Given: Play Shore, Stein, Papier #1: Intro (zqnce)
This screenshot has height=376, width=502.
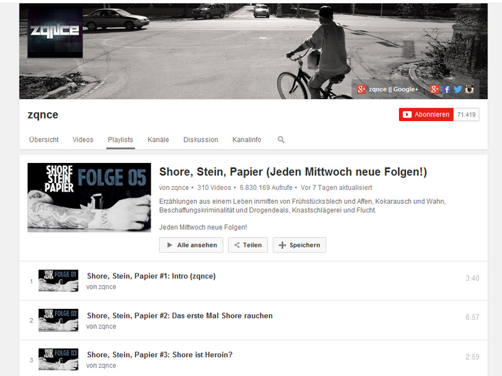Looking at the screenshot, I should pyautogui.click(x=151, y=276).
